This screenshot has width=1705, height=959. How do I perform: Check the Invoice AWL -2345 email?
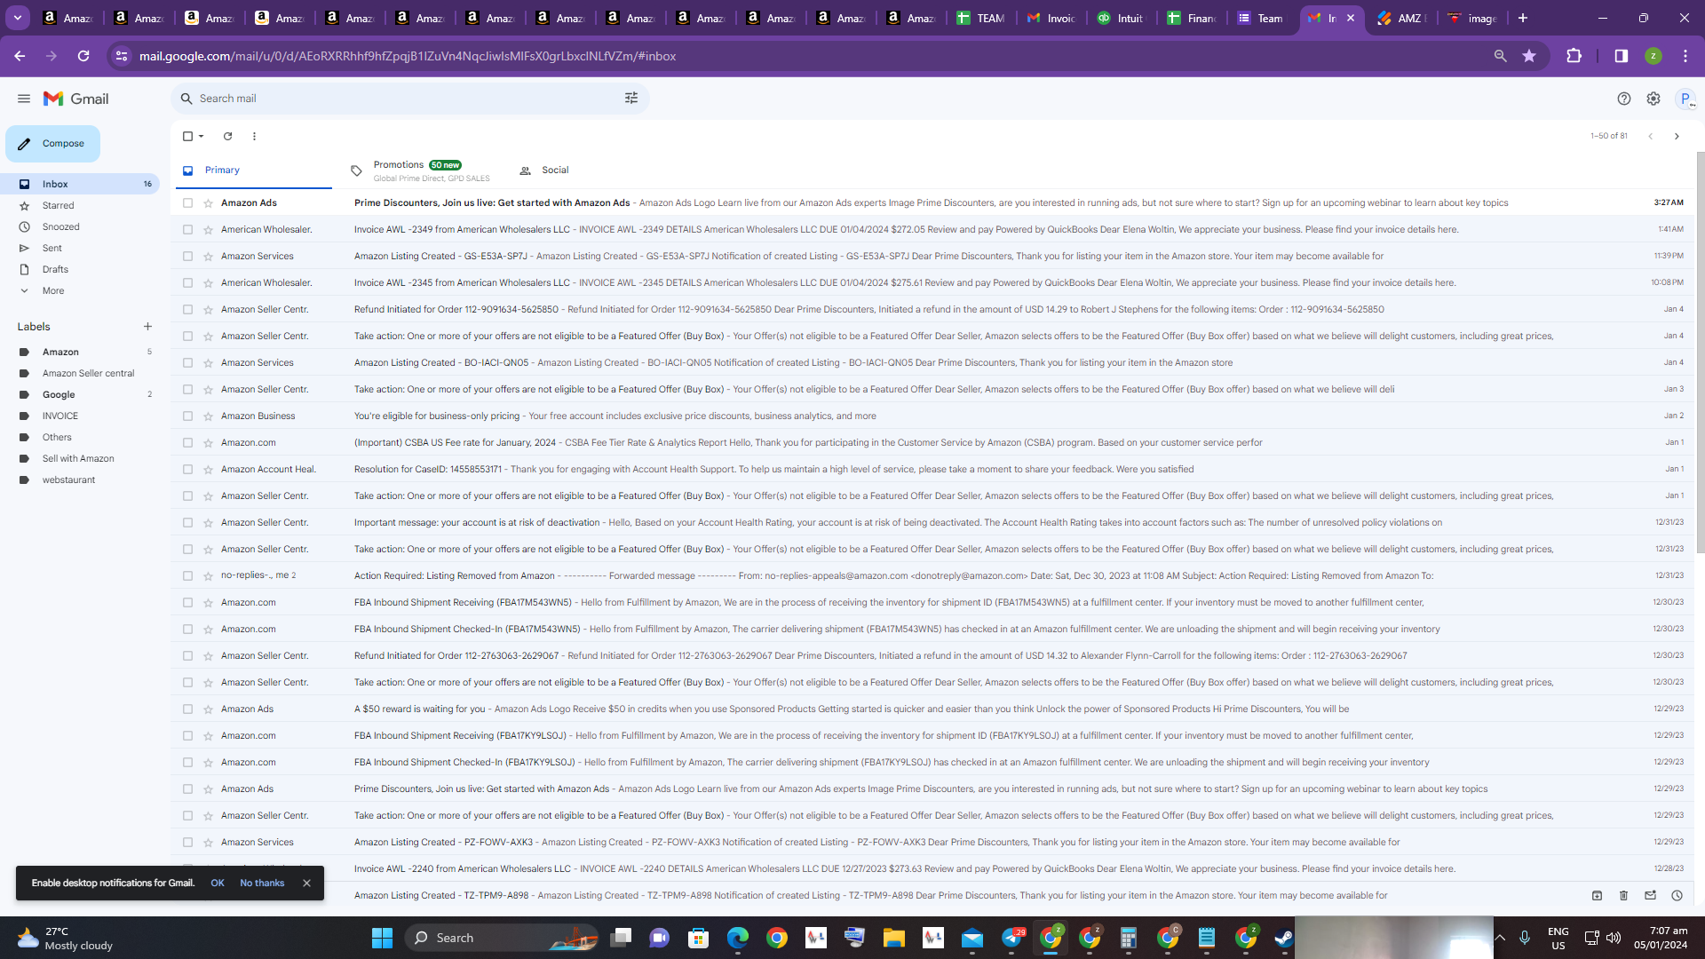(x=187, y=282)
